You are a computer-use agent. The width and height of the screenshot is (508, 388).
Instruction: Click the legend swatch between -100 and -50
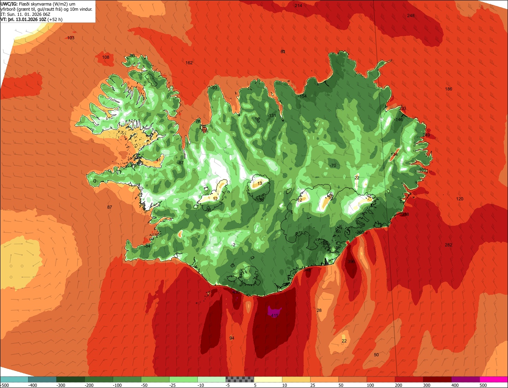click(x=127, y=379)
